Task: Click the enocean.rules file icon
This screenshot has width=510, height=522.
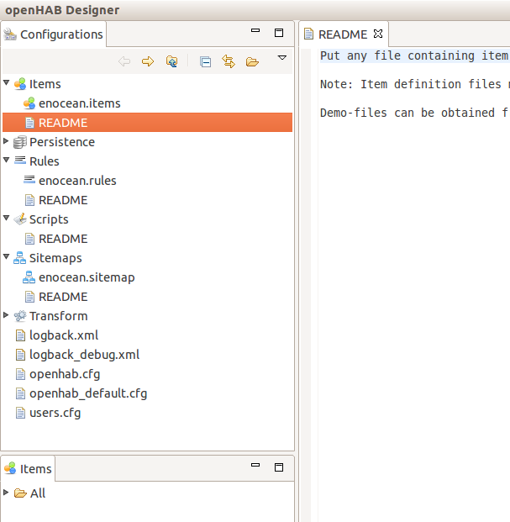Action: pyautogui.click(x=29, y=180)
